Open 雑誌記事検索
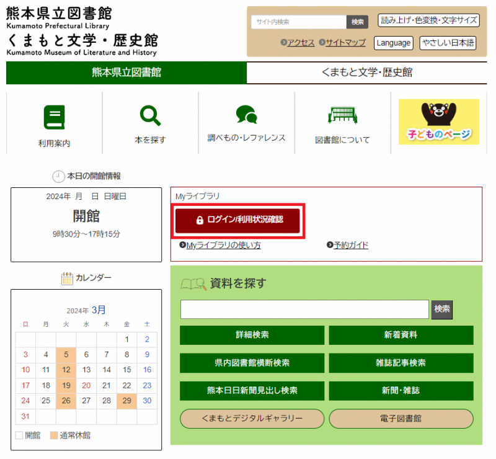This screenshot has height=459, width=496. [401, 363]
